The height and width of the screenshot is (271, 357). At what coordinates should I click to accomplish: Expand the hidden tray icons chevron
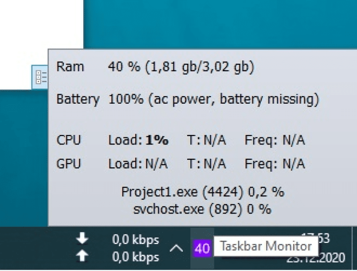(176, 248)
